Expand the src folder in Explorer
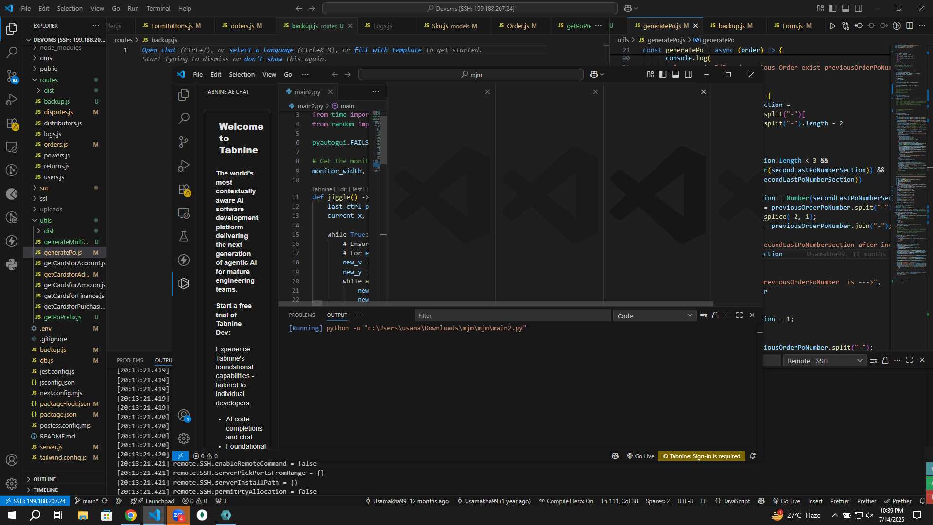The width and height of the screenshot is (933, 525). coord(44,188)
